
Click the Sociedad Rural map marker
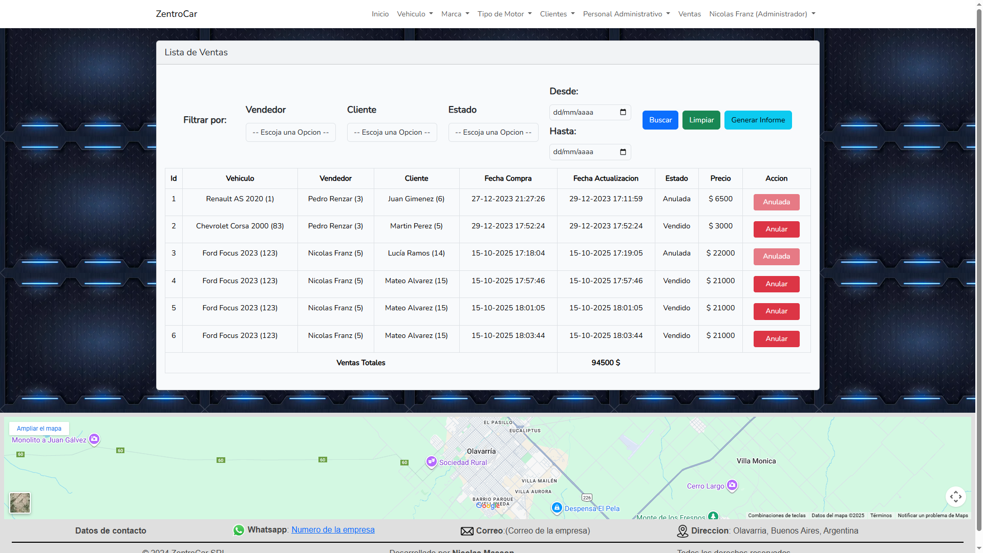click(431, 461)
